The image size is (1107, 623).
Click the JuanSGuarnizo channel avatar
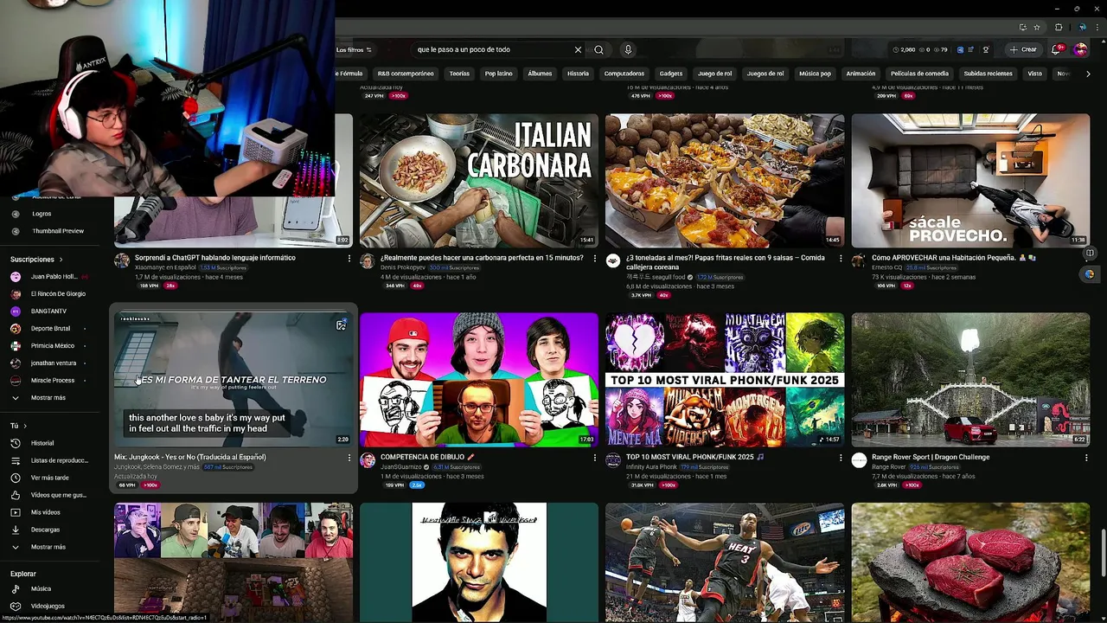[368, 460]
